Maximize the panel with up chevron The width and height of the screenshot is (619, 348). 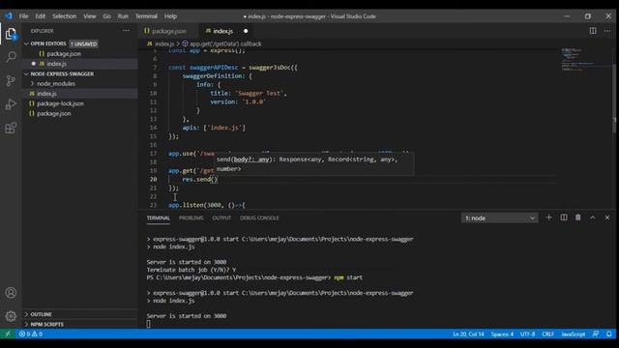[x=593, y=217]
